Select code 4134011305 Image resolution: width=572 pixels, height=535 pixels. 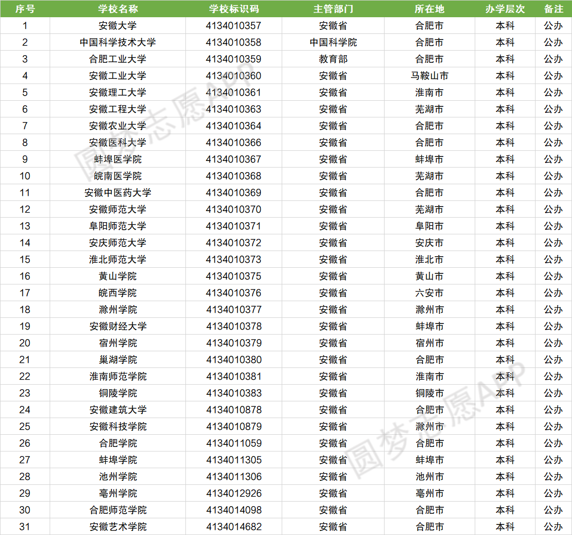234,460
